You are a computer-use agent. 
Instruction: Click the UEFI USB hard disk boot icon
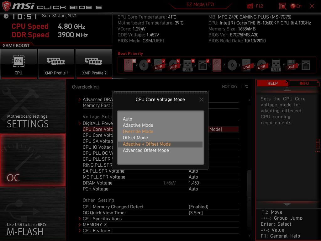pos(159,65)
